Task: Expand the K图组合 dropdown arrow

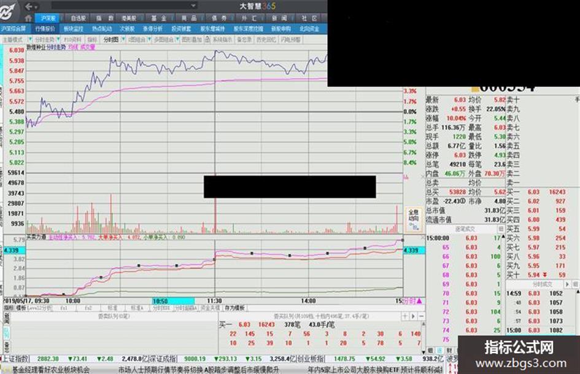Action: (x=149, y=39)
